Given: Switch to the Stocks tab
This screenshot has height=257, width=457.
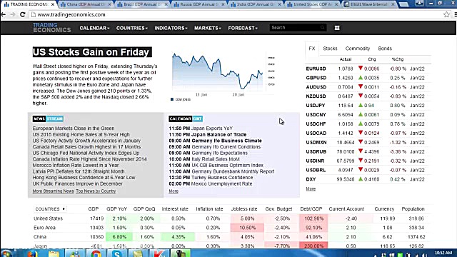Looking at the screenshot, I should click(330, 49).
